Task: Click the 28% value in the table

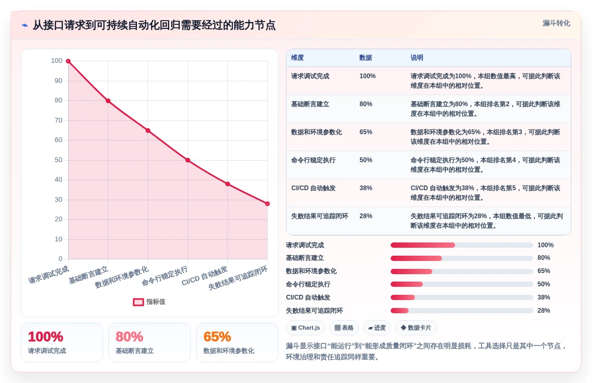Action: [366, 216]
